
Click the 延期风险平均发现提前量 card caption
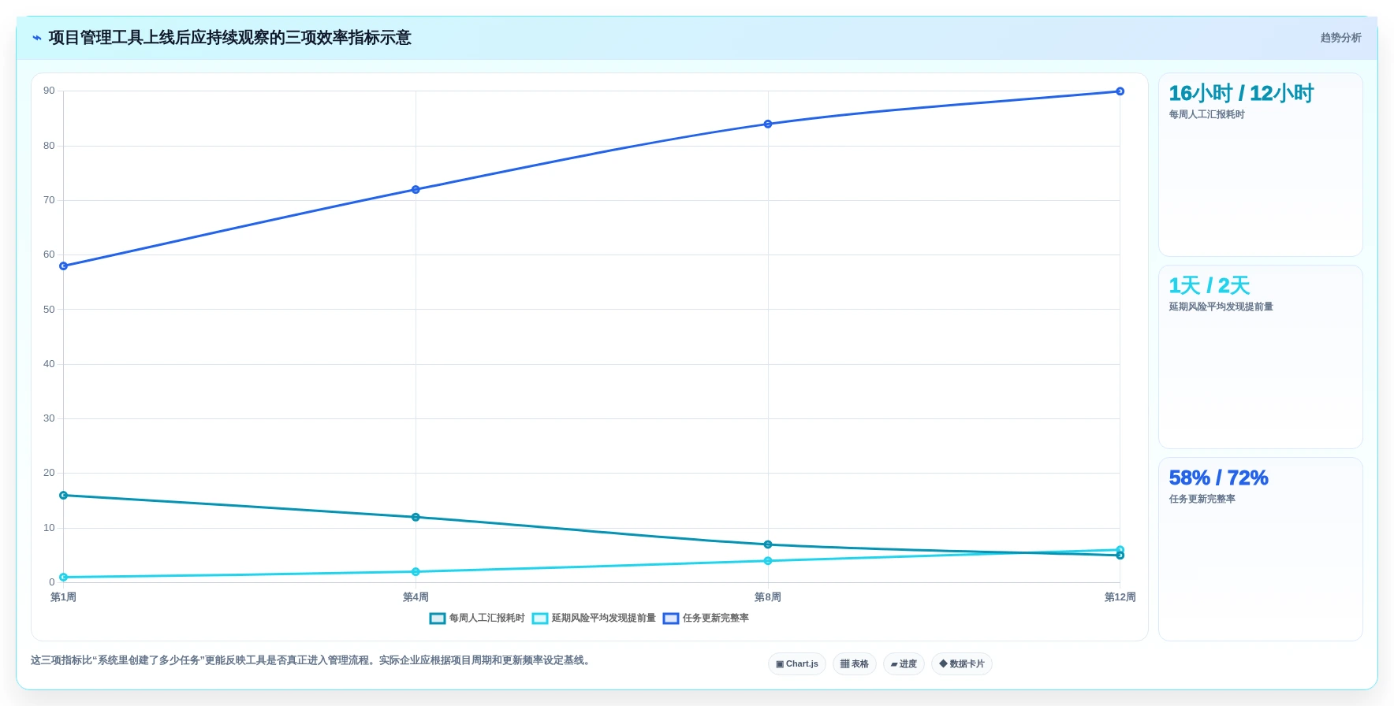pyautogui.click(x=1221, y=307)
